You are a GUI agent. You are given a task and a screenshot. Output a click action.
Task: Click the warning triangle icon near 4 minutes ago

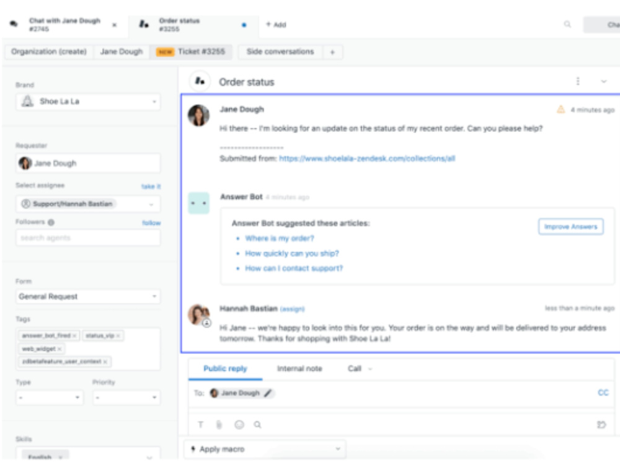pyautogui.click(x=560, y=110)
